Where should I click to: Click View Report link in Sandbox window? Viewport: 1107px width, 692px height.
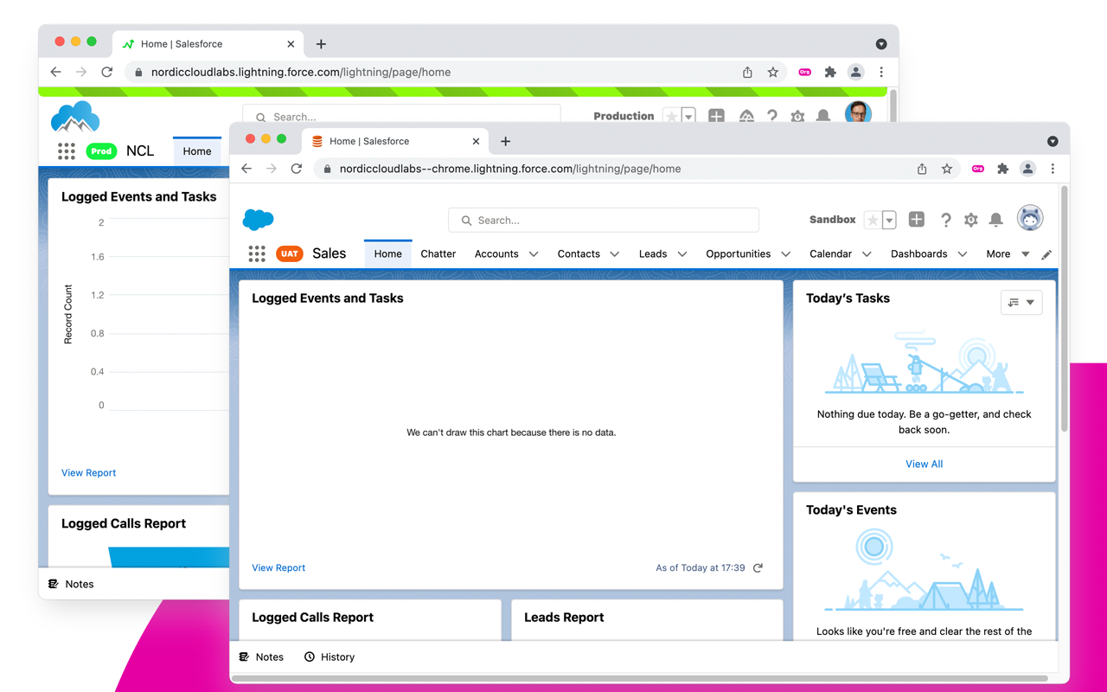click(x=278, y=568)
